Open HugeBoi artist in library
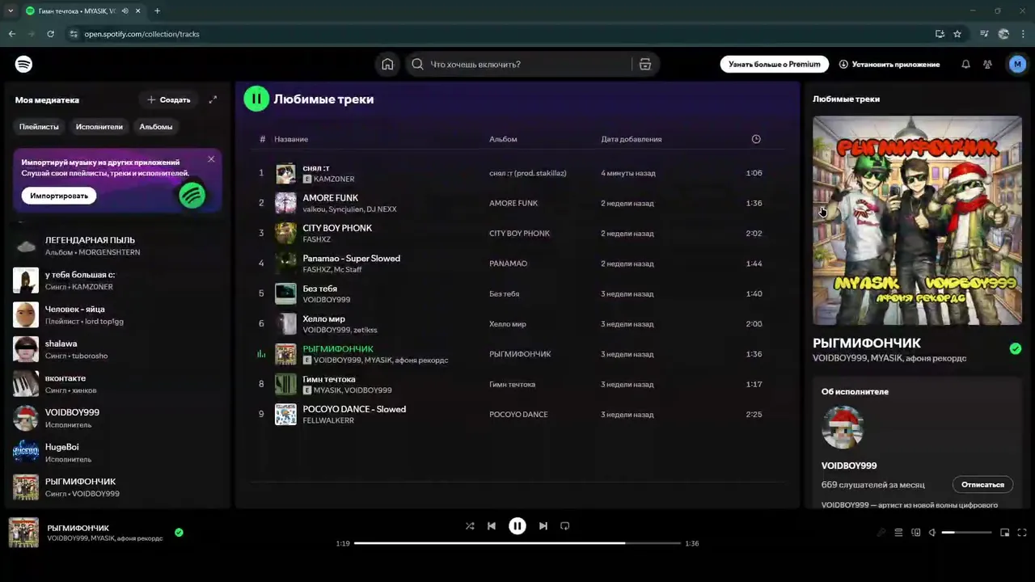The height and width of the screenshot is (582, 1035). click(117, 453)
